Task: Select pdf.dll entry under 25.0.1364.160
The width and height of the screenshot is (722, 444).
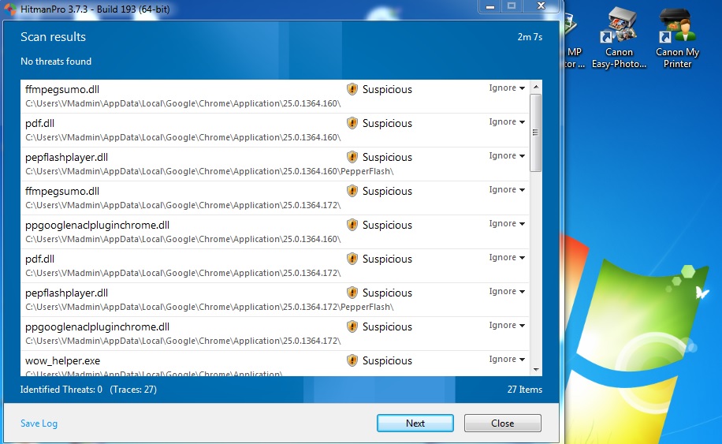Action: click(275, 130)
